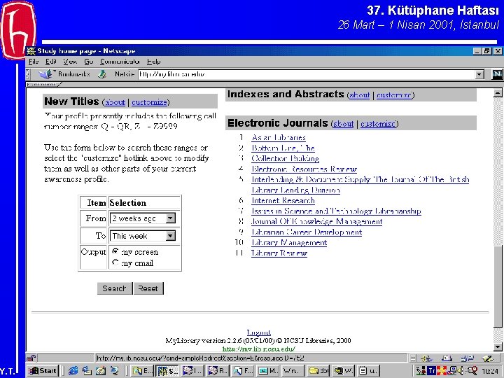
Task: Open Navigator icon in the component bar
Action: click(x=426, y=358)
